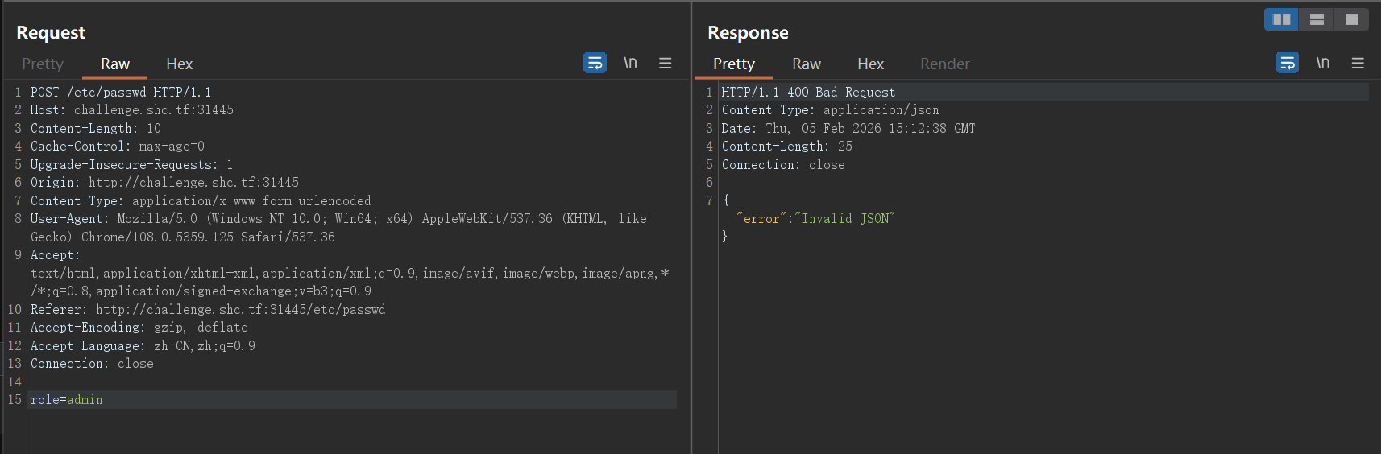1381x454 pixels.
Task: Open Request panel hamburger options menu
Action: click(x=666, y=63)
